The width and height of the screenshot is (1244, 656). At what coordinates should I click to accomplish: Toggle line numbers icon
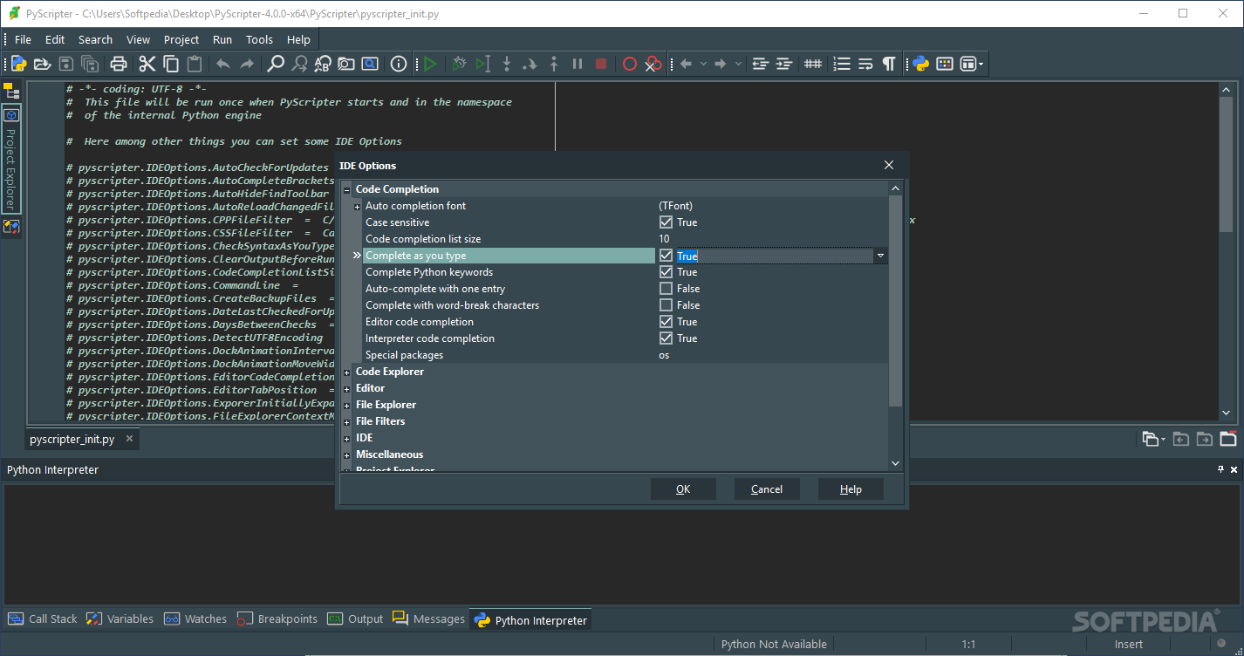pyautogui.click(x=842, y=64)
